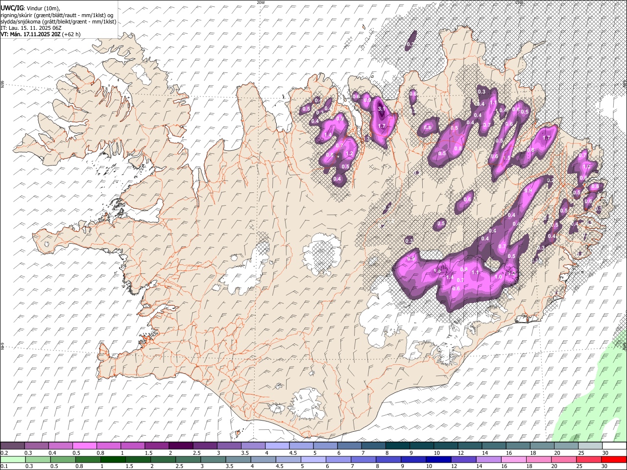Pick the dark purple upper swatch at 2

coord(181,446)
